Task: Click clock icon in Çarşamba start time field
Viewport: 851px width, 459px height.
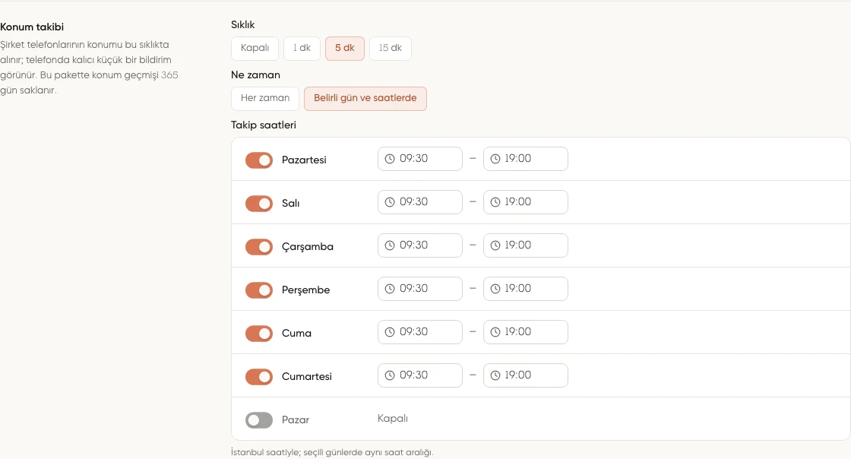Action: coord(390,245)
